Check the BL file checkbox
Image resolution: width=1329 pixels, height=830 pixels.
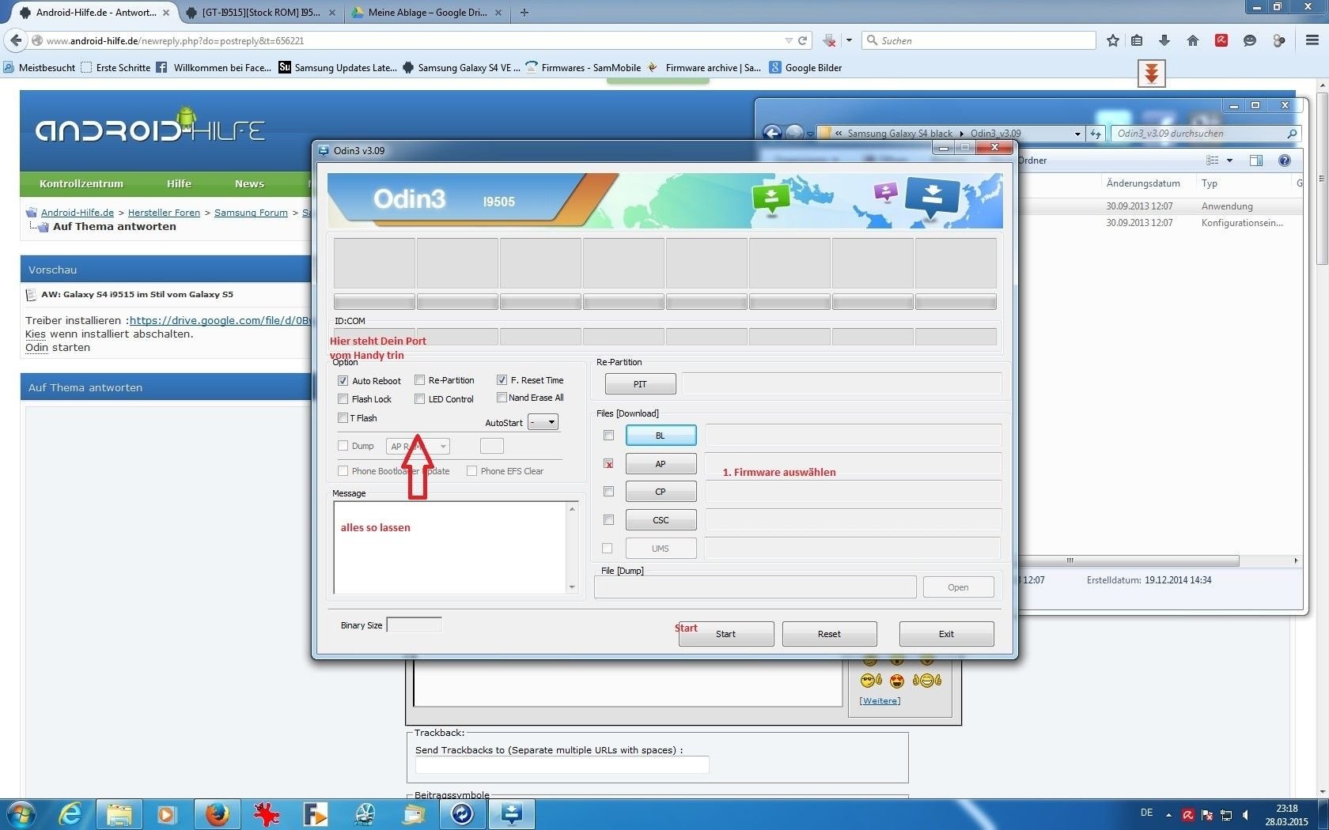click(608, 436)
